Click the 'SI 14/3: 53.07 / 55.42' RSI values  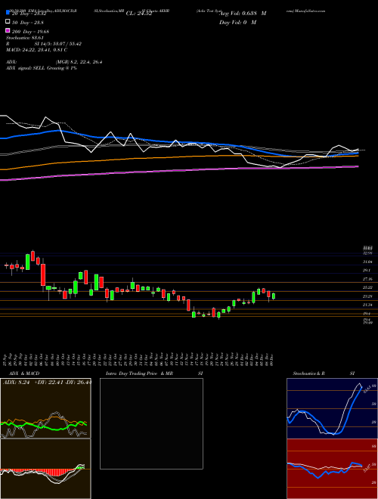[58, 44]
